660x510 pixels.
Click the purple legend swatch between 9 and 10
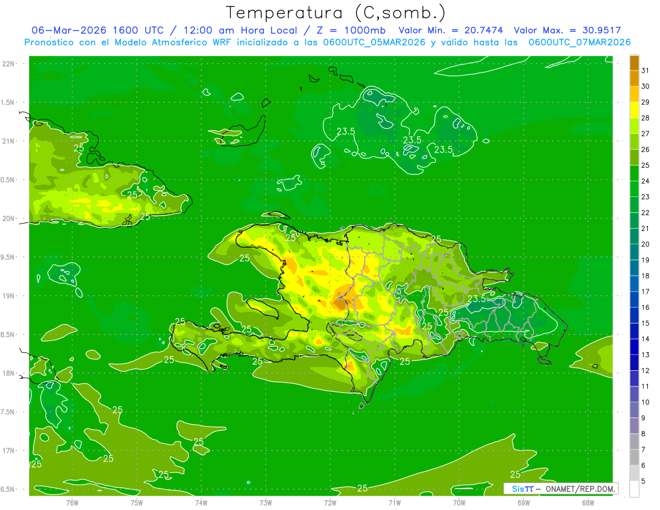point(634,410)
